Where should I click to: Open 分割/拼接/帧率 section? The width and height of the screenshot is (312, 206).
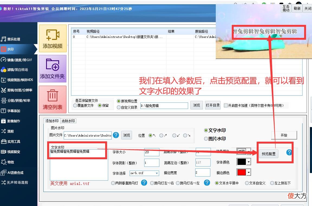[15, 100]
